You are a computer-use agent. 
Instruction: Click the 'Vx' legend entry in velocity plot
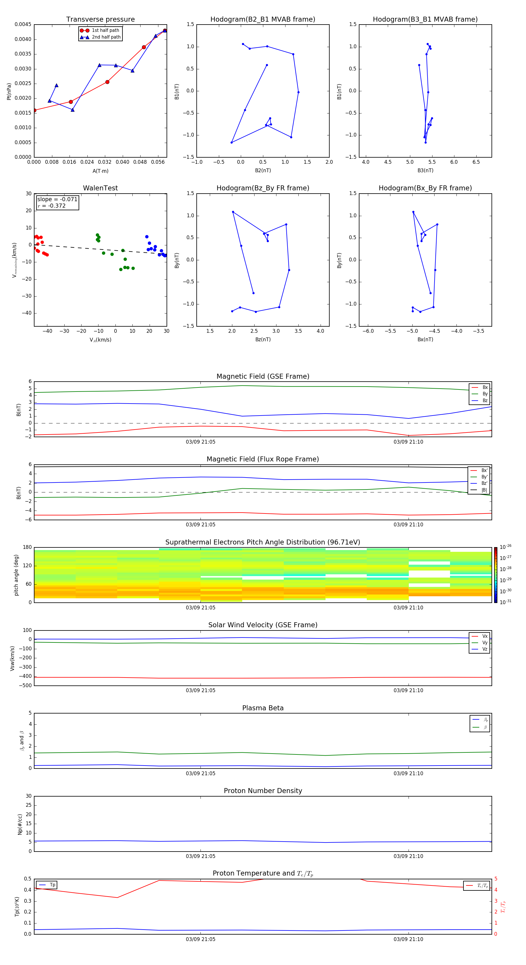[480, 636]
